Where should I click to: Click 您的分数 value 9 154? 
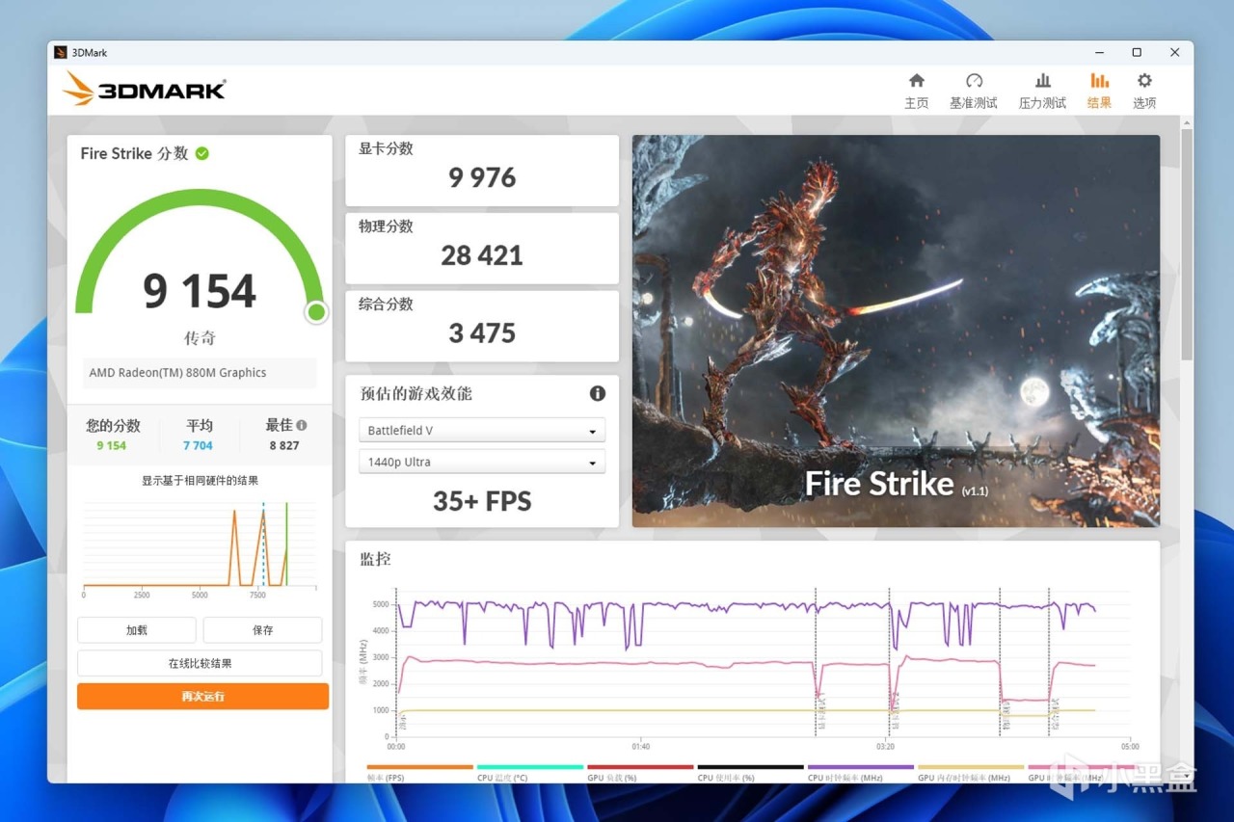click(x=111, y=445)
